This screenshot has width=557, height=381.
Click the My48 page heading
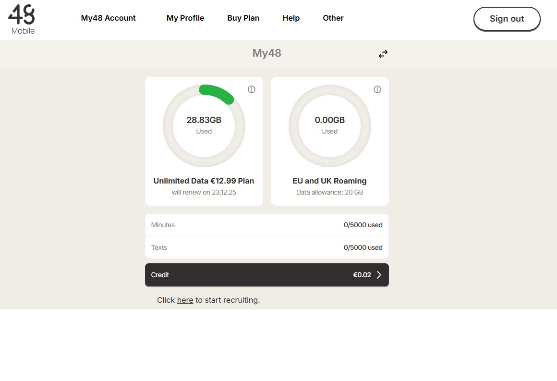pos(267,53)
